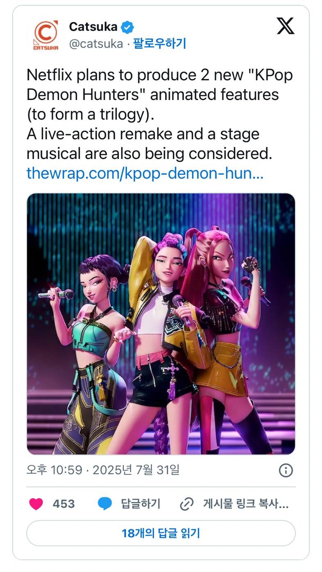Open the thewrap.com article link
This screenshot has width=322, height=572.
pos(145,173)
